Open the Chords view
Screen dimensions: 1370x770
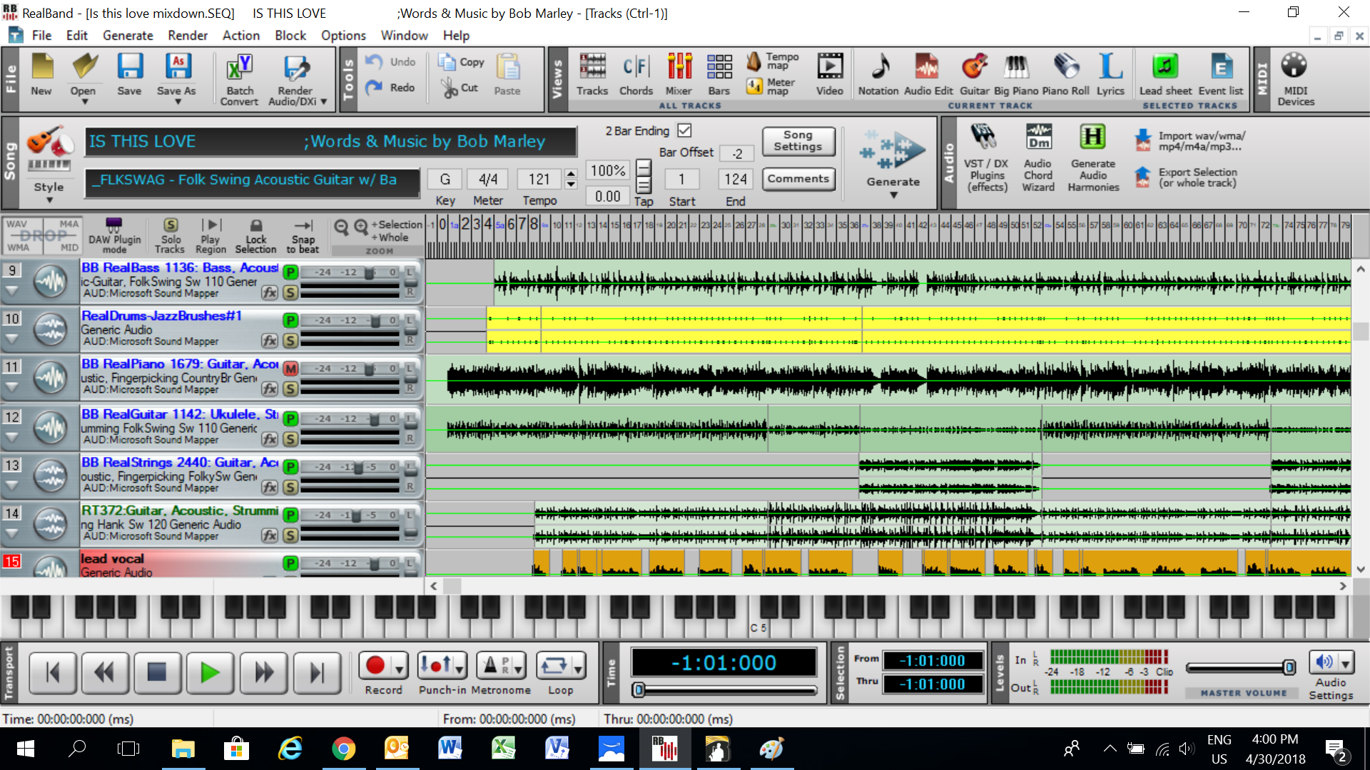click(636, 75)
